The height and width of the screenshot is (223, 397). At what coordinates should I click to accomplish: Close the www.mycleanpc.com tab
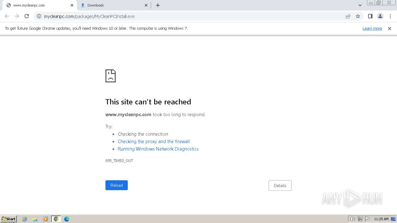point(72,5)
